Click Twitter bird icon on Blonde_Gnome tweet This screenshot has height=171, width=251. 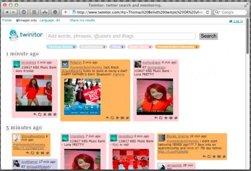click(224, 156)
